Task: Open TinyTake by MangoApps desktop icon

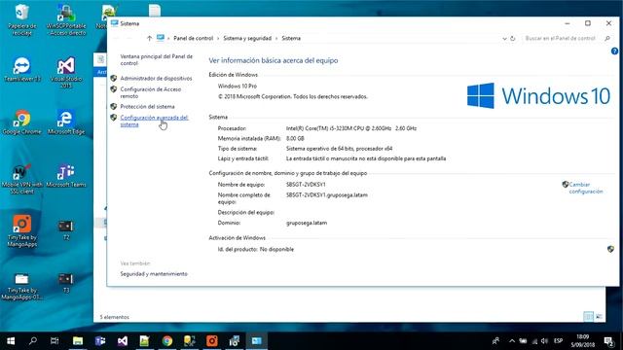Action: (x=21, y=231)
